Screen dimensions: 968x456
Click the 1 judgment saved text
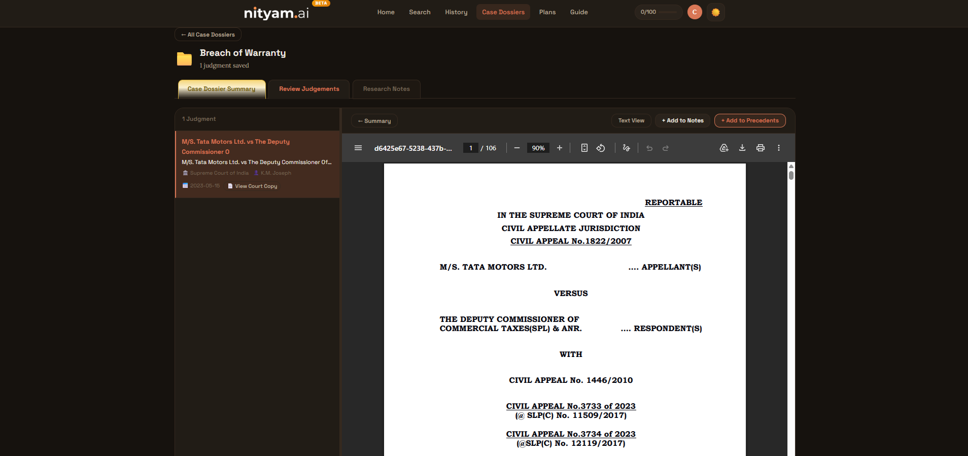224,66
